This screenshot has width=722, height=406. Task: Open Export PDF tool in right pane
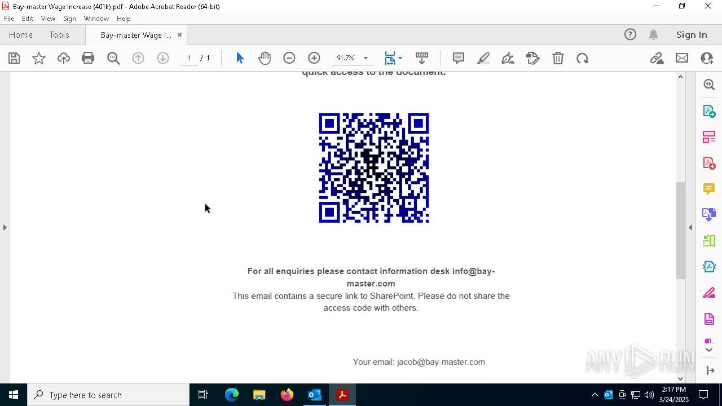coord(709,111)
